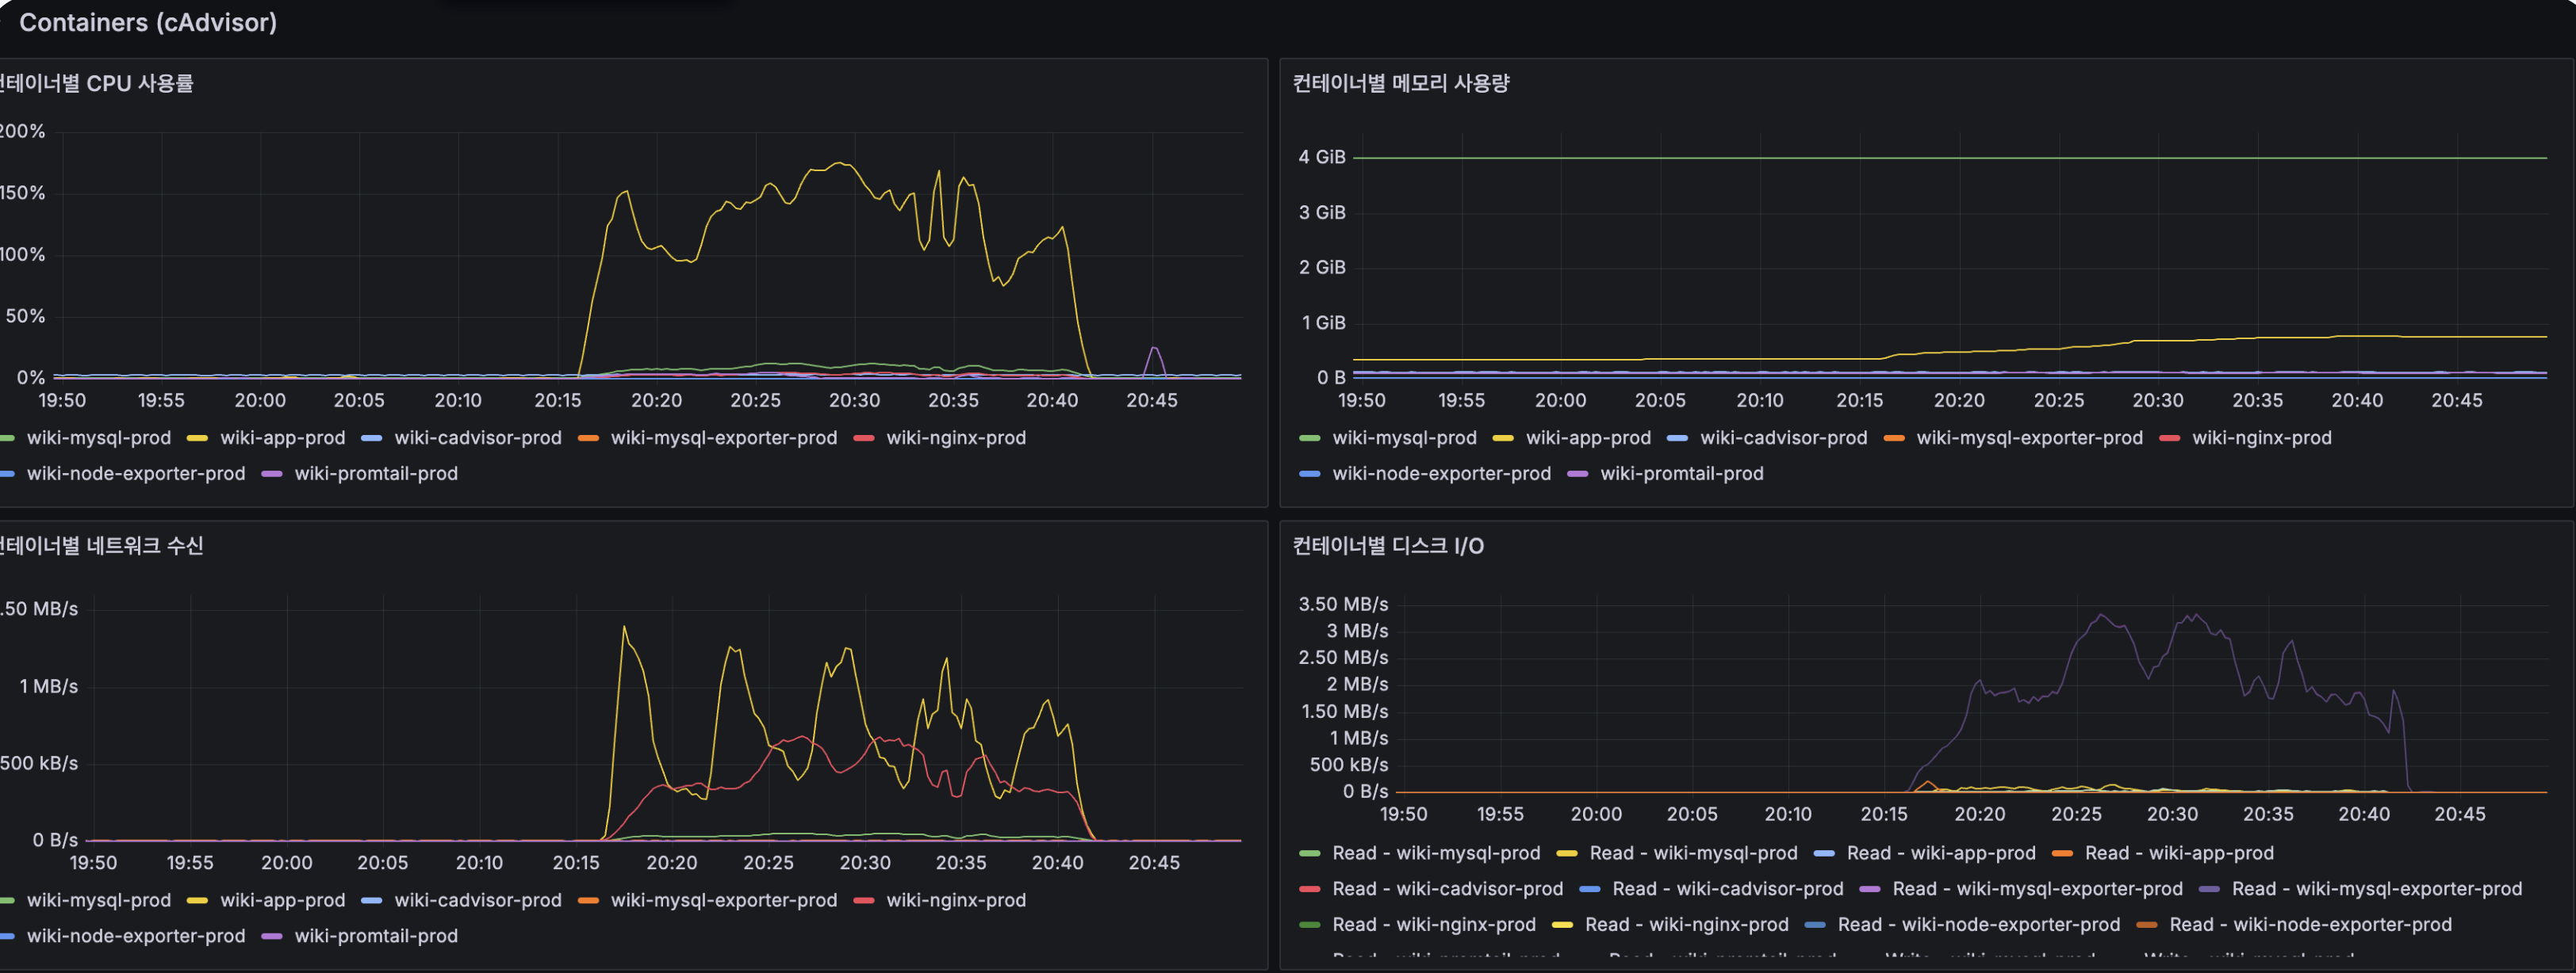Select the Read - wiki-cadvisor-prod legend entry
The image size is (2576, 973).
coord(1448,888)
